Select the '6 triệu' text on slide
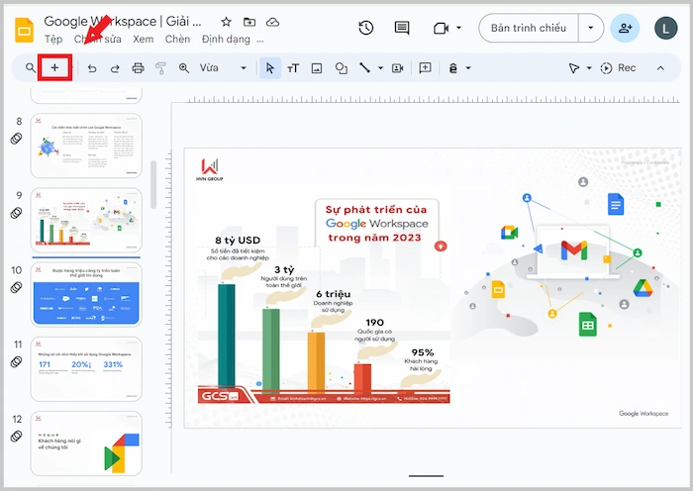This screenshot has width=693, height=491. [x=334, y=294]
